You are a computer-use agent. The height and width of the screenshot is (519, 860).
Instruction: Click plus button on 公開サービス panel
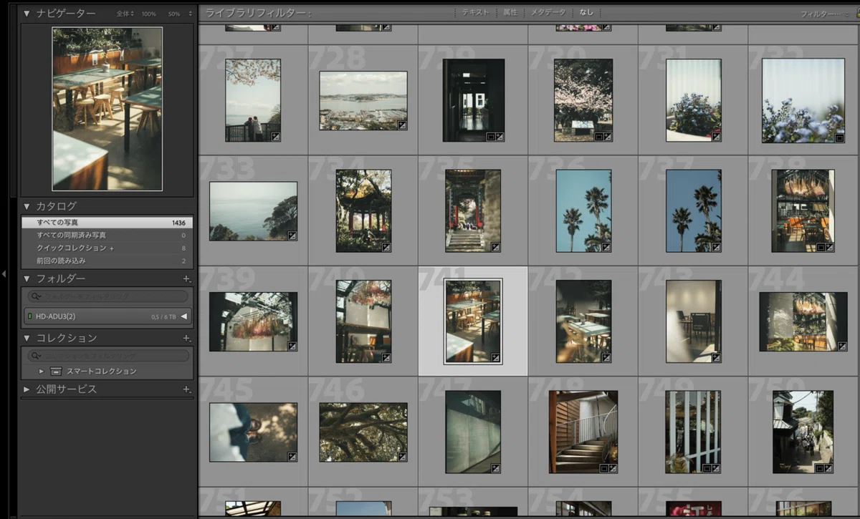[x=186, y=389]
